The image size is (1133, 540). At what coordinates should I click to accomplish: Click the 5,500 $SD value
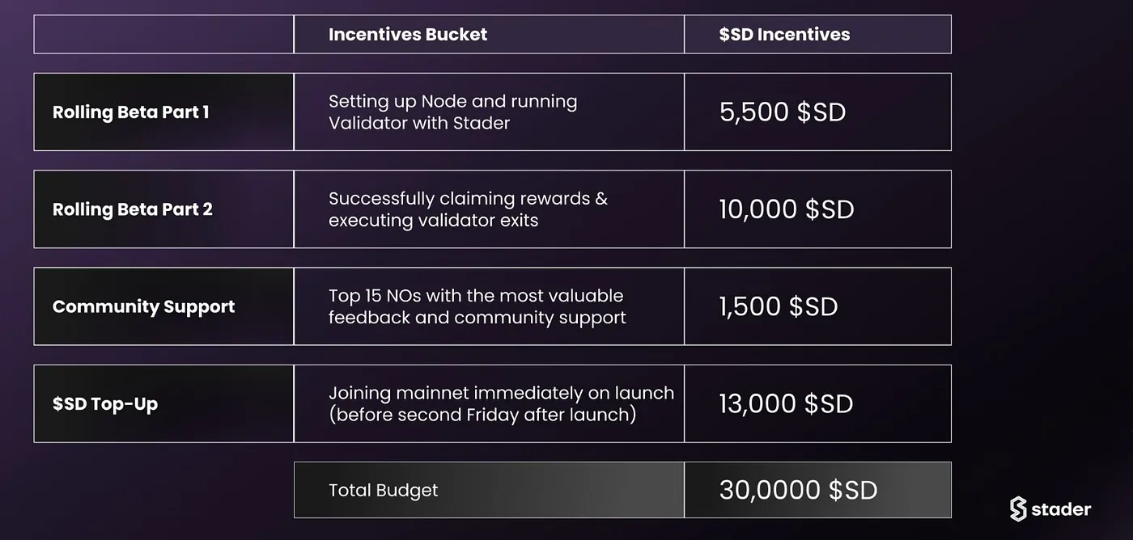(x=783, y=112)
